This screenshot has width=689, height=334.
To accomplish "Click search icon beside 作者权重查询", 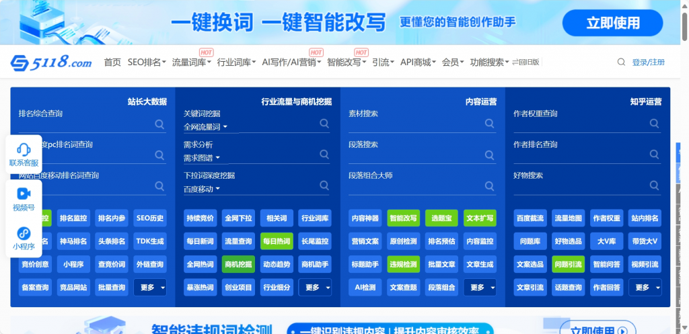I will point(654,124).
